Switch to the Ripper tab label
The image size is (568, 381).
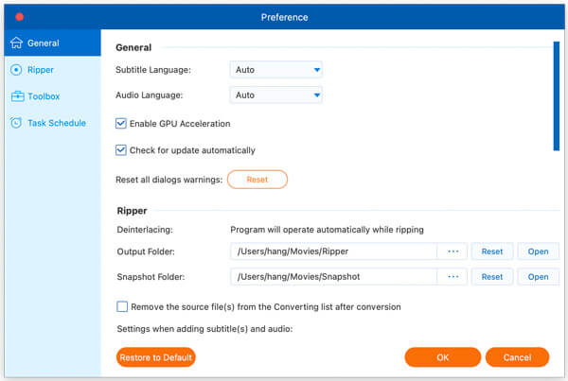click(41, 69)
